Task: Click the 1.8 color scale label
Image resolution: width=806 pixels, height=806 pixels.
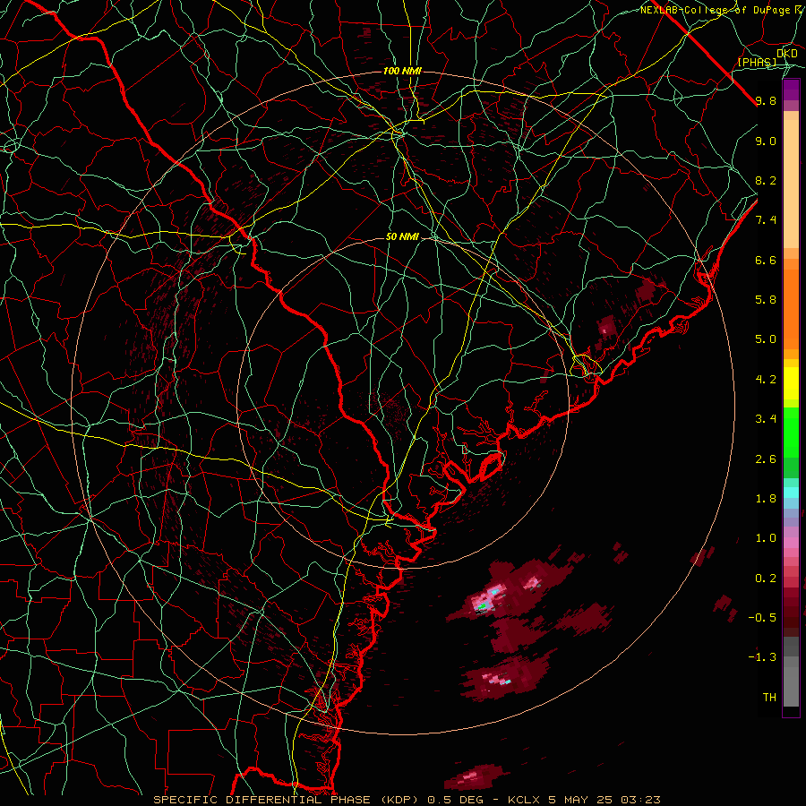Action: 766,498
